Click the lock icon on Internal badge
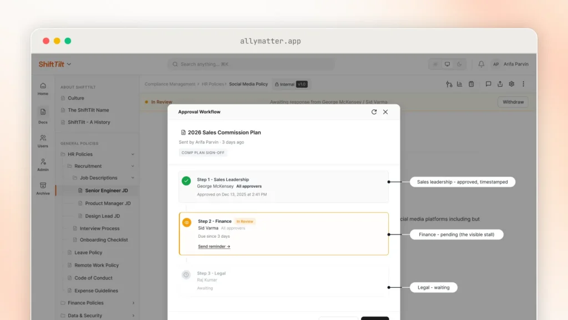 pos(277,84)
